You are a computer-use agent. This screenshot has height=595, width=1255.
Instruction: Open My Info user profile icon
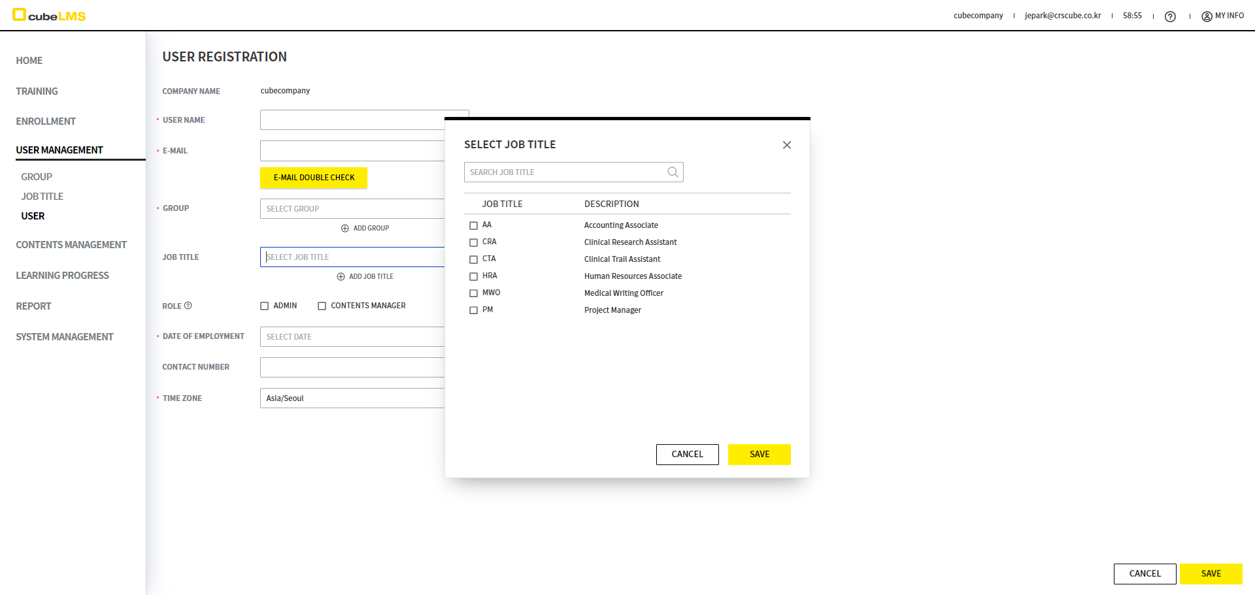point(1207,16)
